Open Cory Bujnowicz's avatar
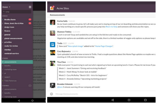Screen dimensions: 157x104 click(53, 53)
